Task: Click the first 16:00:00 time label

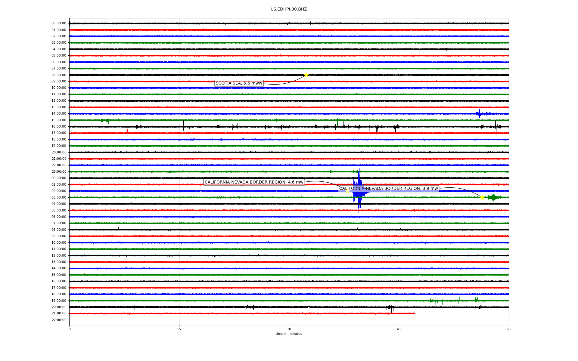Action: pyautogui.click(x=59, y=127)
